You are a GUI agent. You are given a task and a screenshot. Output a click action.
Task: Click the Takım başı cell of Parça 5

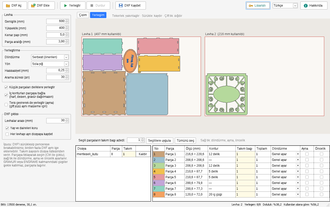245,177
